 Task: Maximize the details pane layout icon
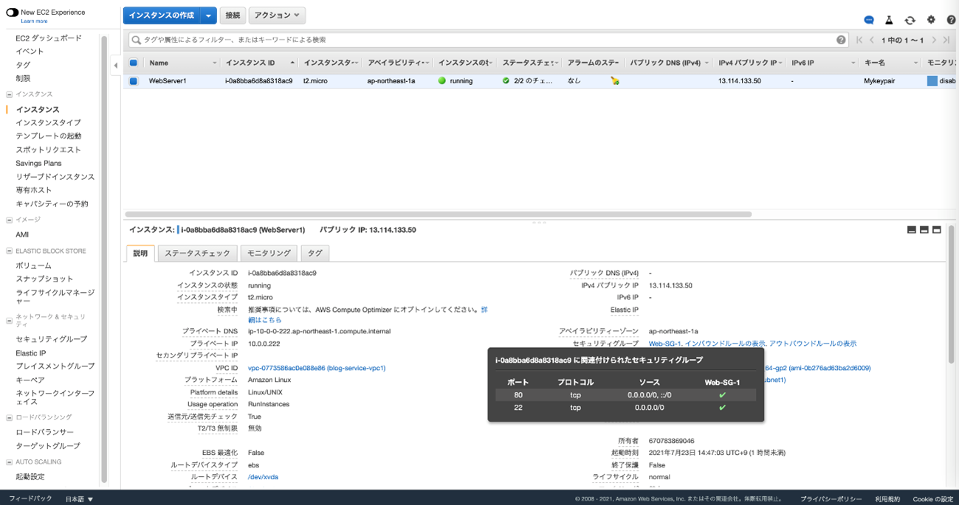(936, 230)
